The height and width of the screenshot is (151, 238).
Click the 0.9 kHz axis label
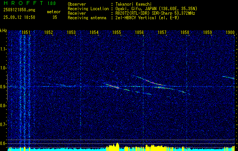(x=3, y=87)
